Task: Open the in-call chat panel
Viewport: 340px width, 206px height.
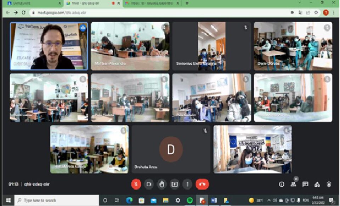Action: tap(305, 184)
